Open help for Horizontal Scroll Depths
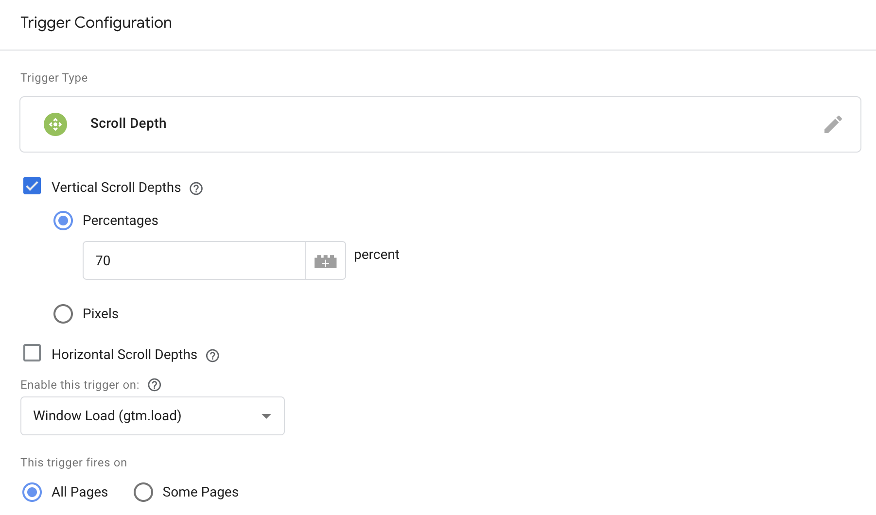The height and width of the screenshot is (515, 876). tap(212, 356)
